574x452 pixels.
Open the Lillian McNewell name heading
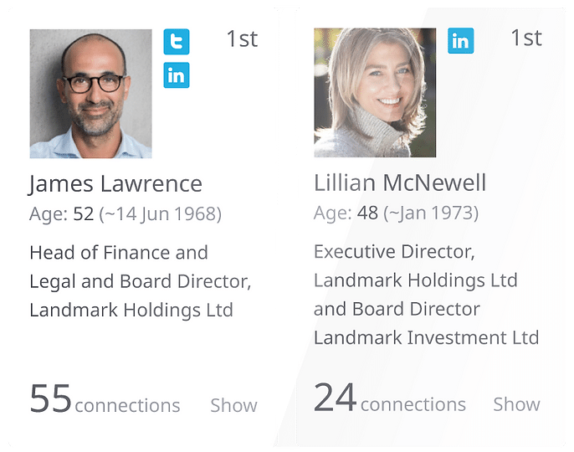click(400, 183)
